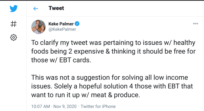Open the Keke Palmer display name link
Image resolution: width=204 pixels, height=111 pixels.
[x=60, y=24]
